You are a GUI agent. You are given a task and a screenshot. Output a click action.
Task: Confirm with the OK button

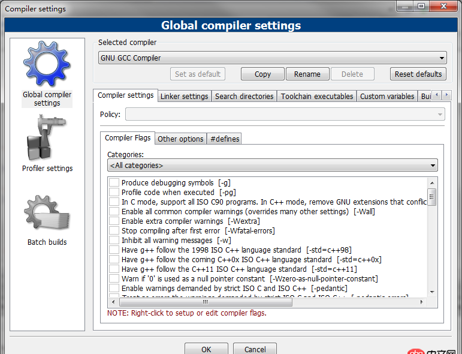206,349
